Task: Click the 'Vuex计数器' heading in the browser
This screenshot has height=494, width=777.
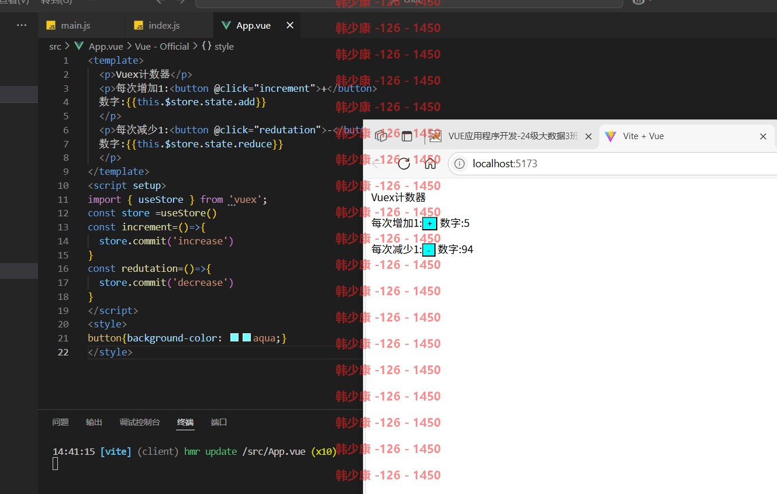Action: click(399, 198)
